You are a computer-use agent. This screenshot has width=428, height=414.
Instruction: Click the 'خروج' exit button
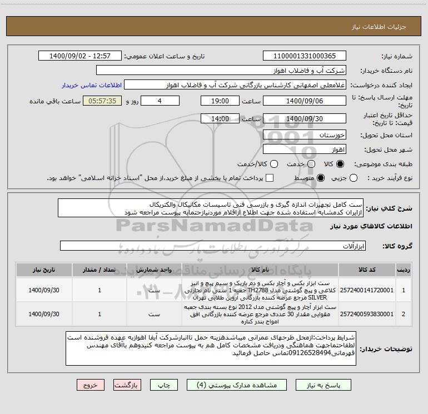91,385
